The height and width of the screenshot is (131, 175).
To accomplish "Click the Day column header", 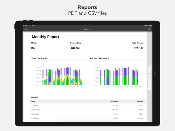I will [33, 102].
